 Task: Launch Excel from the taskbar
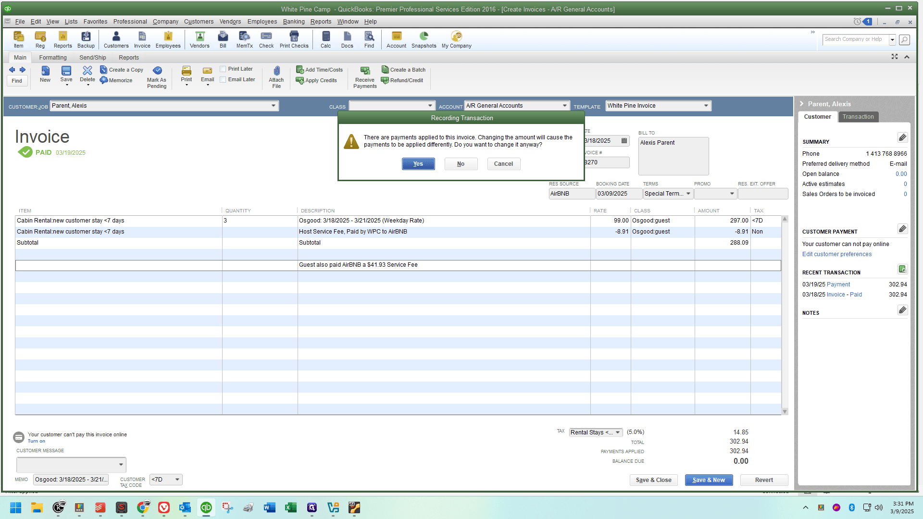point(290,507)
